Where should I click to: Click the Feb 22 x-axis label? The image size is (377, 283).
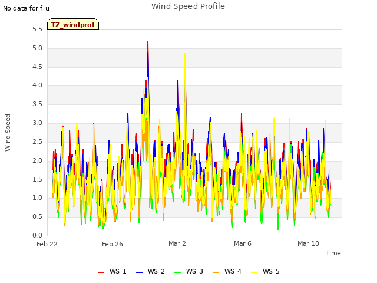click(x=47, y=244)
